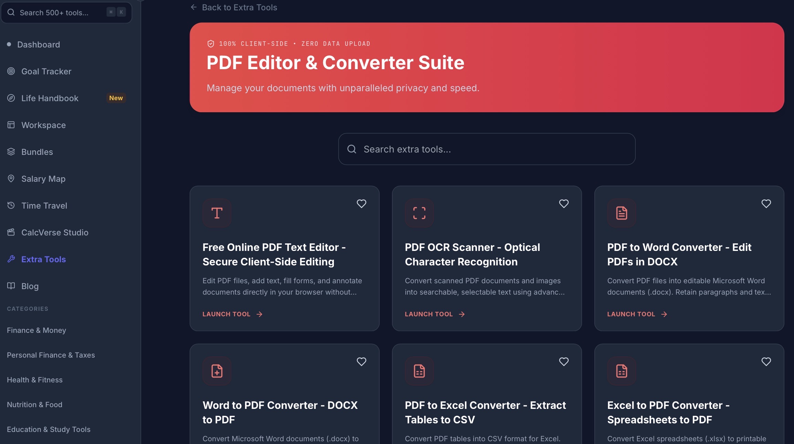
Task: Click the Excel to PDF spreadsheet icon
Action: point(622,371)
